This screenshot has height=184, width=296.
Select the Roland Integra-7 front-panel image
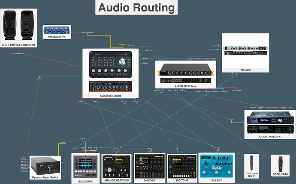tap(270, 118)
